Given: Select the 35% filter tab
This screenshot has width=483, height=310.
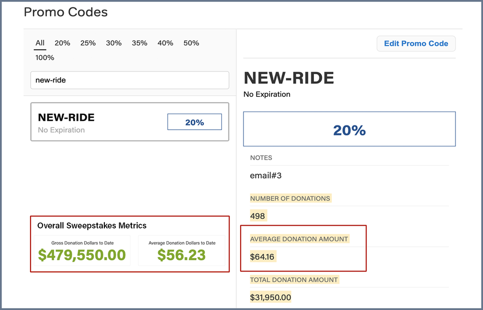Looking at the screenshot, I should 140,43.
